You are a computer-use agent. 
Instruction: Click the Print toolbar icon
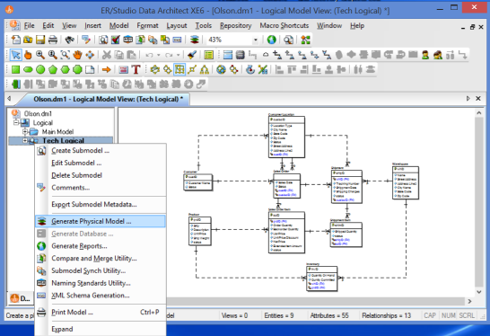(x=53, y=40)
